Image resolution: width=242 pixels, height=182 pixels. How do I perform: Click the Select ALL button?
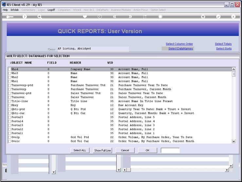tap(80, 150)
